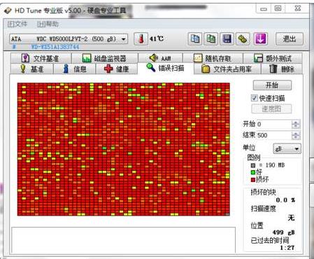Click the purple download arrow icon

coord(260,38)
